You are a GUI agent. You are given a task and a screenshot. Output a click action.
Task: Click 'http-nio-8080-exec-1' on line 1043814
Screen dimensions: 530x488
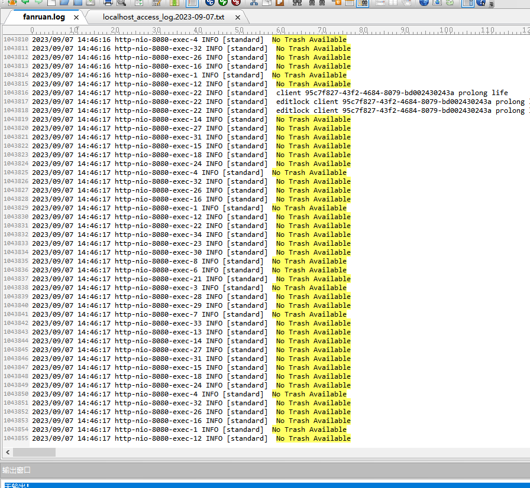pos(156,75)
